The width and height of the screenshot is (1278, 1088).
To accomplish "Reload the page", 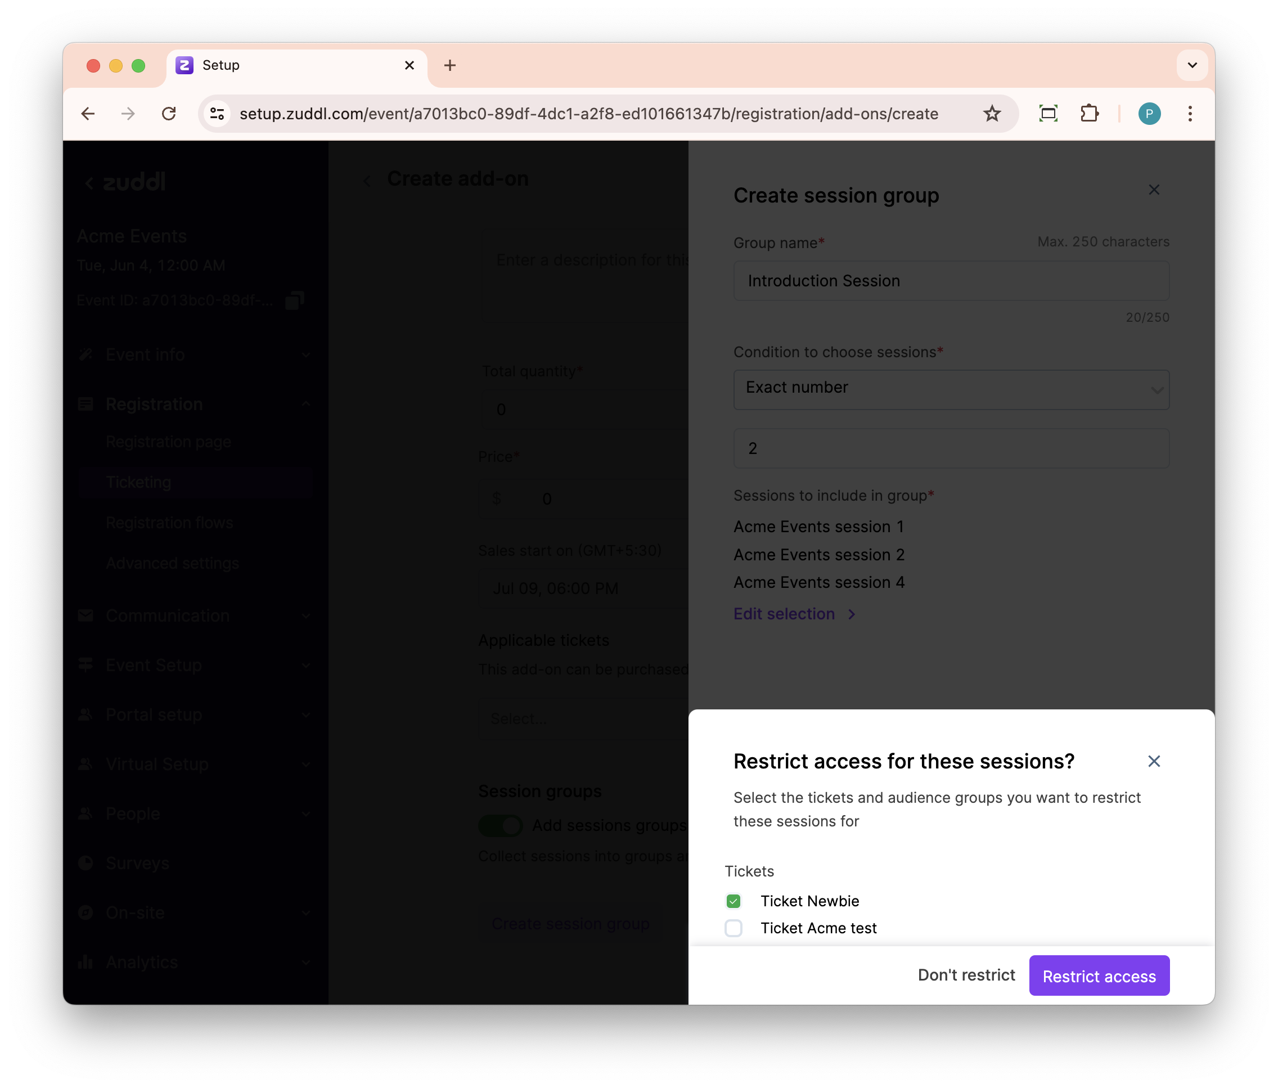I will (x=169, y=114).
